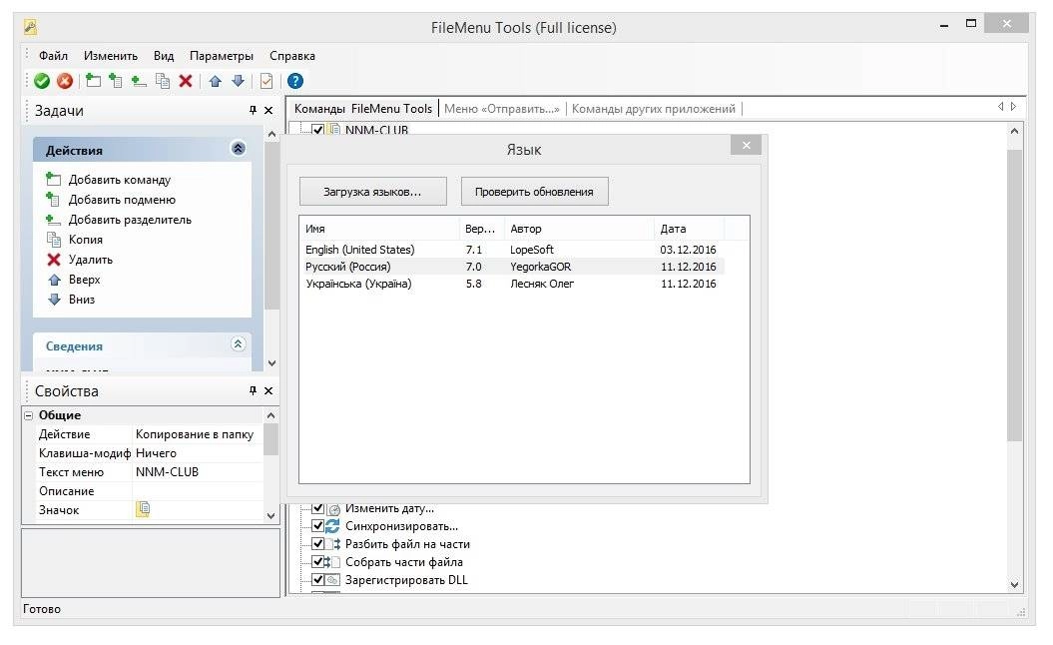Collapse the Общие property group

click(x=29, y=416)
